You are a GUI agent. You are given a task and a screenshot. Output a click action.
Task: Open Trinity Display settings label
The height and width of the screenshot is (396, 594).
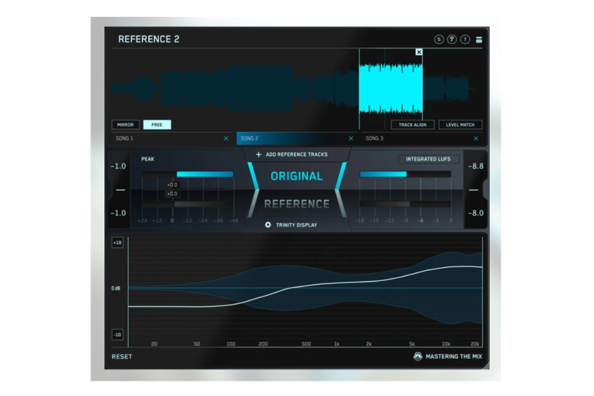coord(296,225)
